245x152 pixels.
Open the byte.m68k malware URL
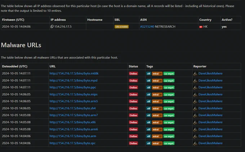tap(74, 73)
